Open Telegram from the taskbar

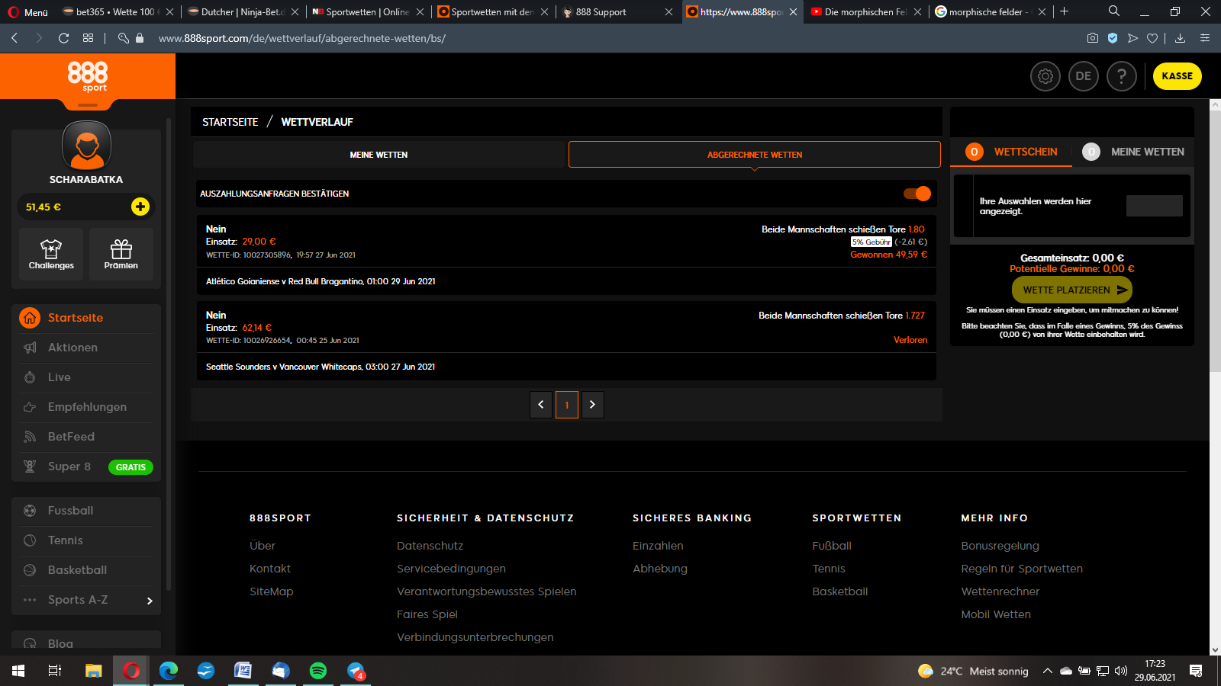(x=356, y=671)
